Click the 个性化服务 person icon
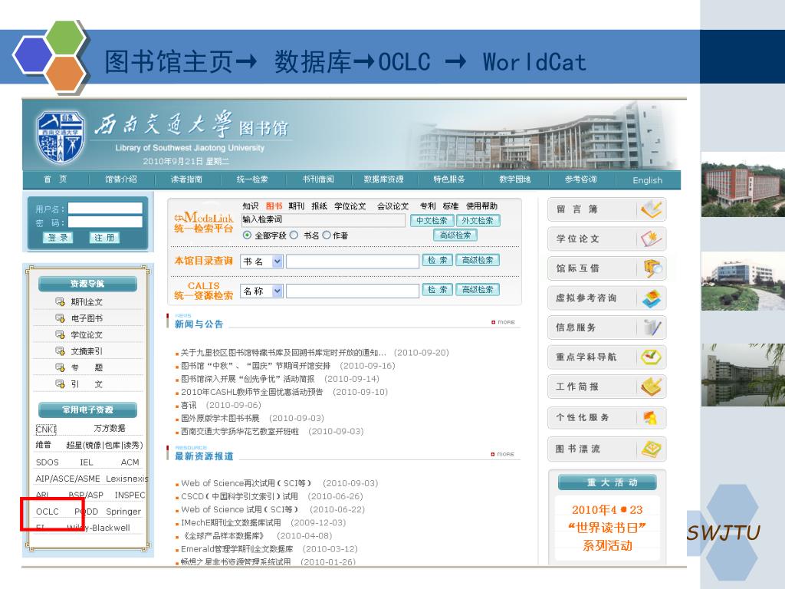The width and height of the screenshot is (785, 589). coord(650,418)
